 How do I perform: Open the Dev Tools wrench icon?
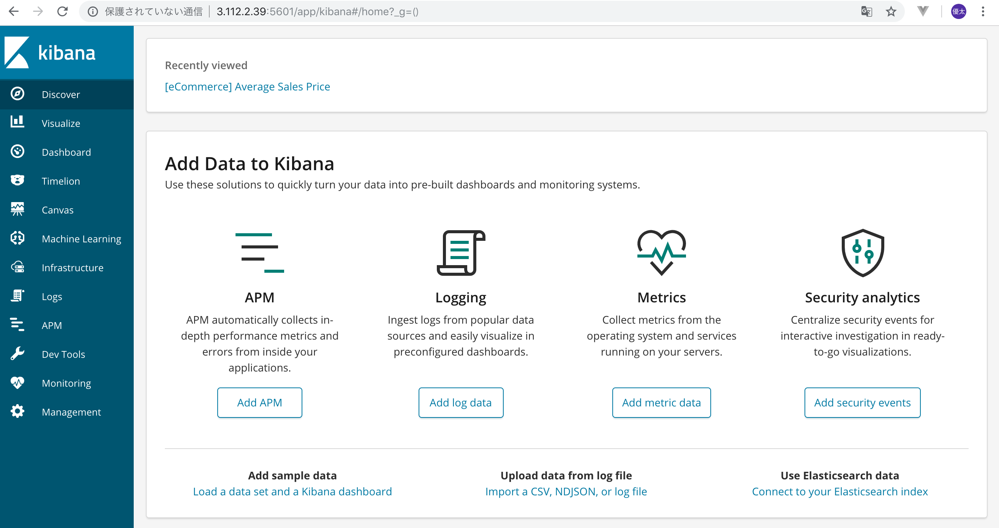point(17,354)
